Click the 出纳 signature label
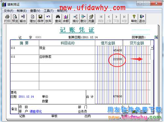Image resolution: width=164 pixels, height=122 pixels. pyautogui.click(x=88, y=116)
